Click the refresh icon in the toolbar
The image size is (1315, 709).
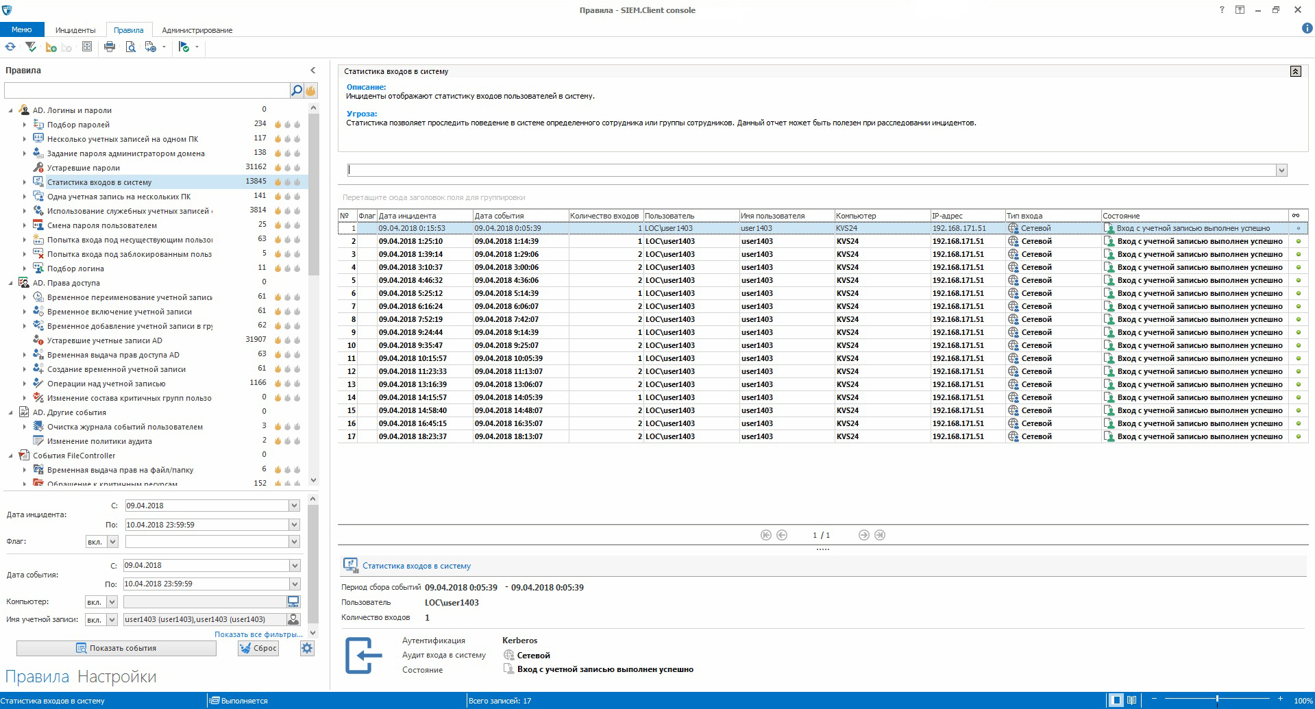[x=10, y=47]
